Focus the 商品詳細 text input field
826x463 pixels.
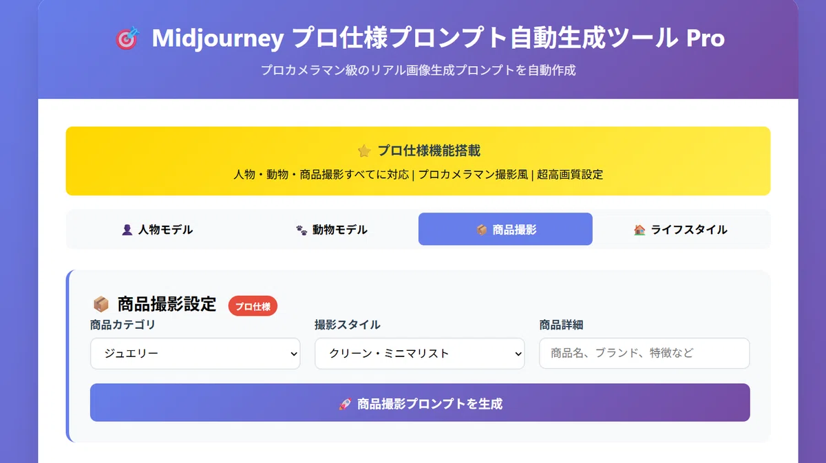[644, 354]
